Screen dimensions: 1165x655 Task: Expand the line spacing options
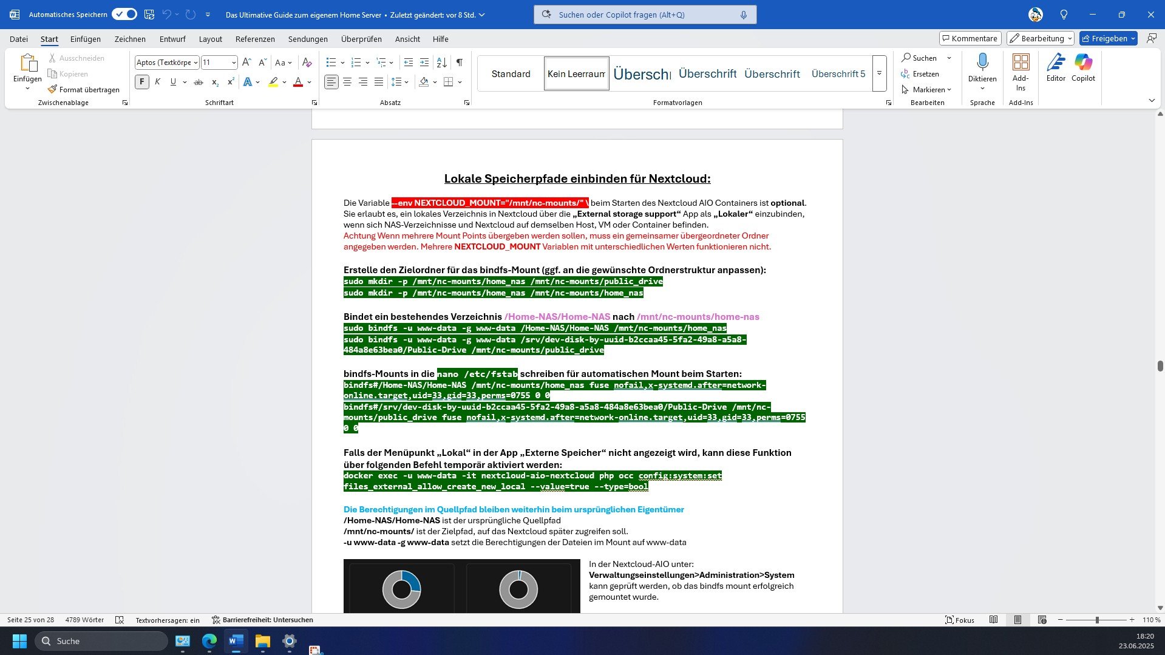coord(404,81)
